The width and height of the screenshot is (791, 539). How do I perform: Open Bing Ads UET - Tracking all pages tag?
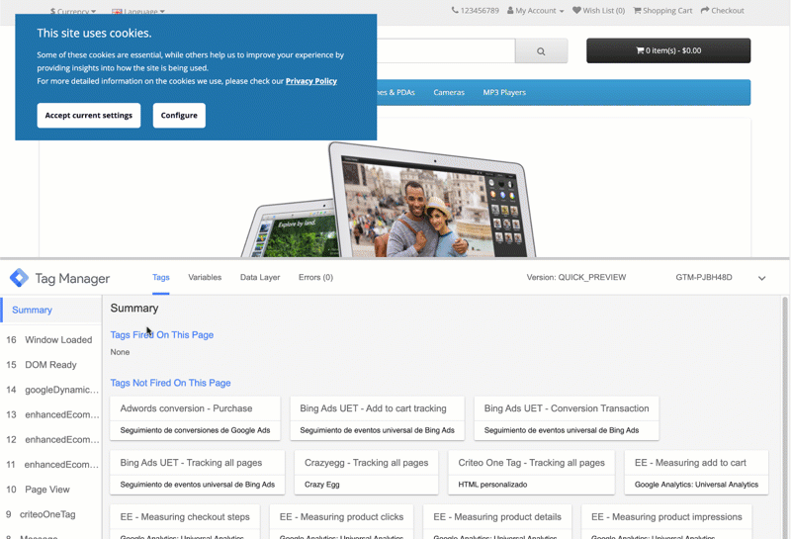pyautogui.click(x=197, y=473)
